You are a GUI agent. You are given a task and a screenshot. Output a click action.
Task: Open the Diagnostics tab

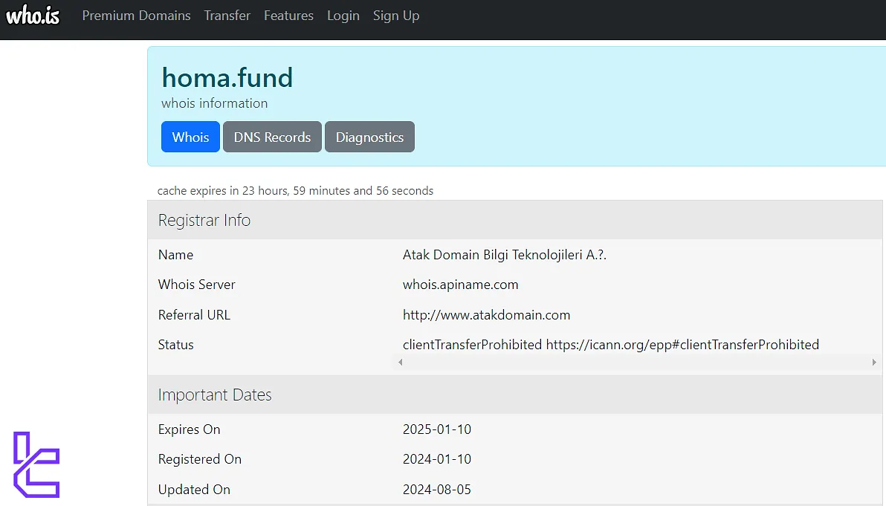369,137
